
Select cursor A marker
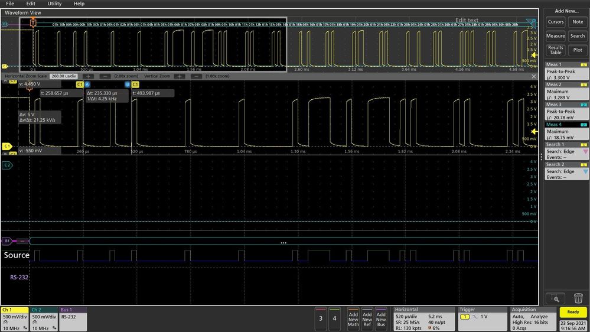[x=87, y=84]
